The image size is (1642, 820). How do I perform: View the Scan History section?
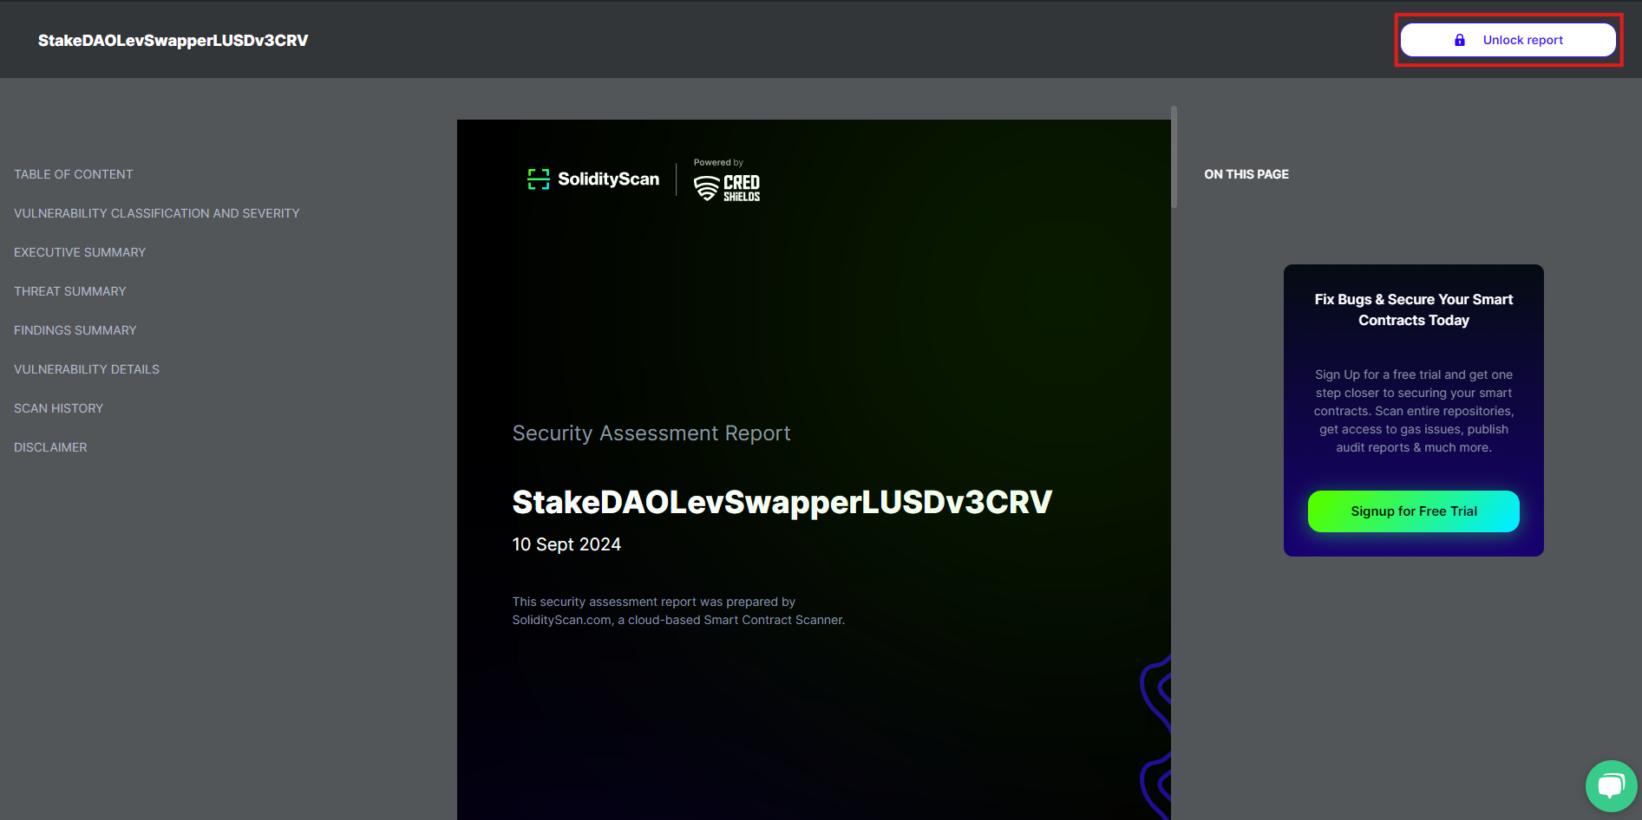coord(58,408)
